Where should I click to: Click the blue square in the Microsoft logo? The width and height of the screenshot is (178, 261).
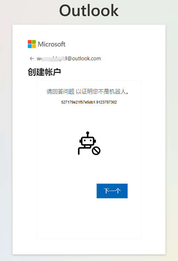point(30,46)
